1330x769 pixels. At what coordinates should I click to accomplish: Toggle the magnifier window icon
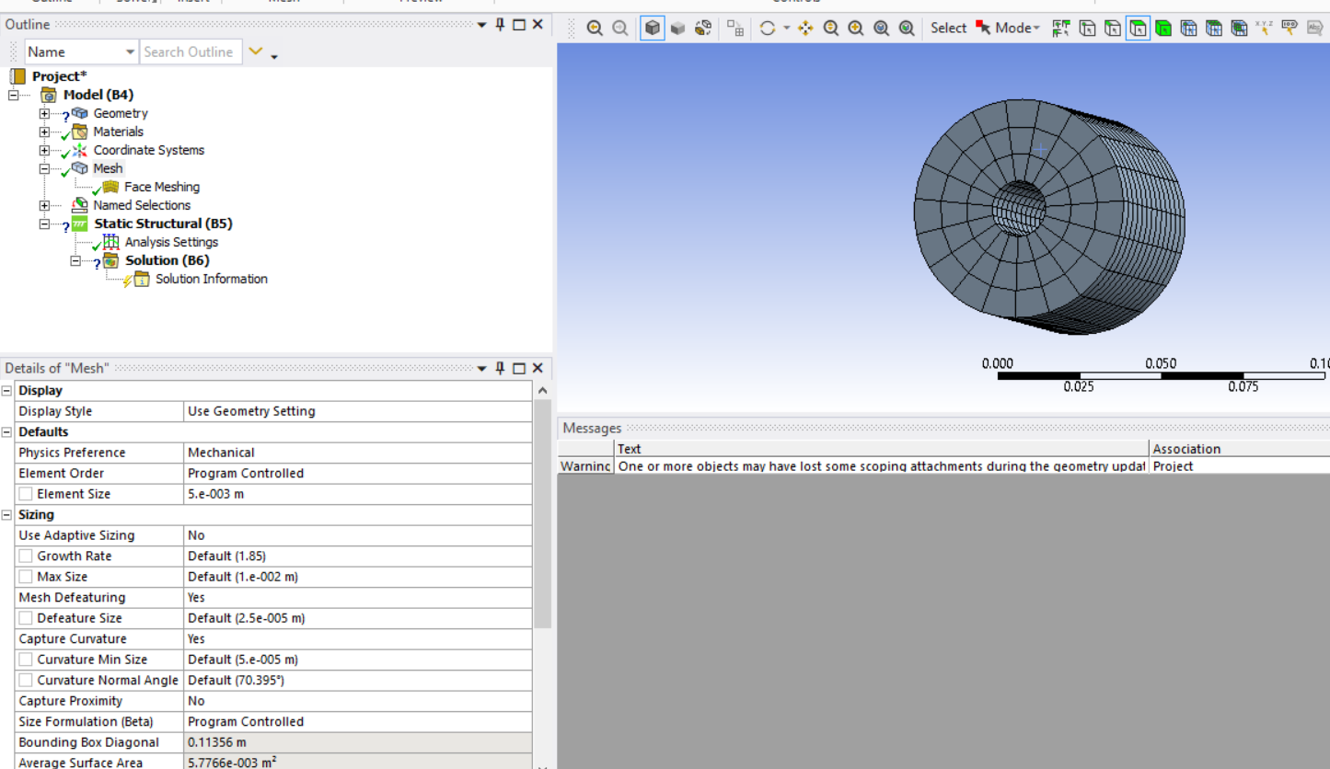(x=907, y=28)
